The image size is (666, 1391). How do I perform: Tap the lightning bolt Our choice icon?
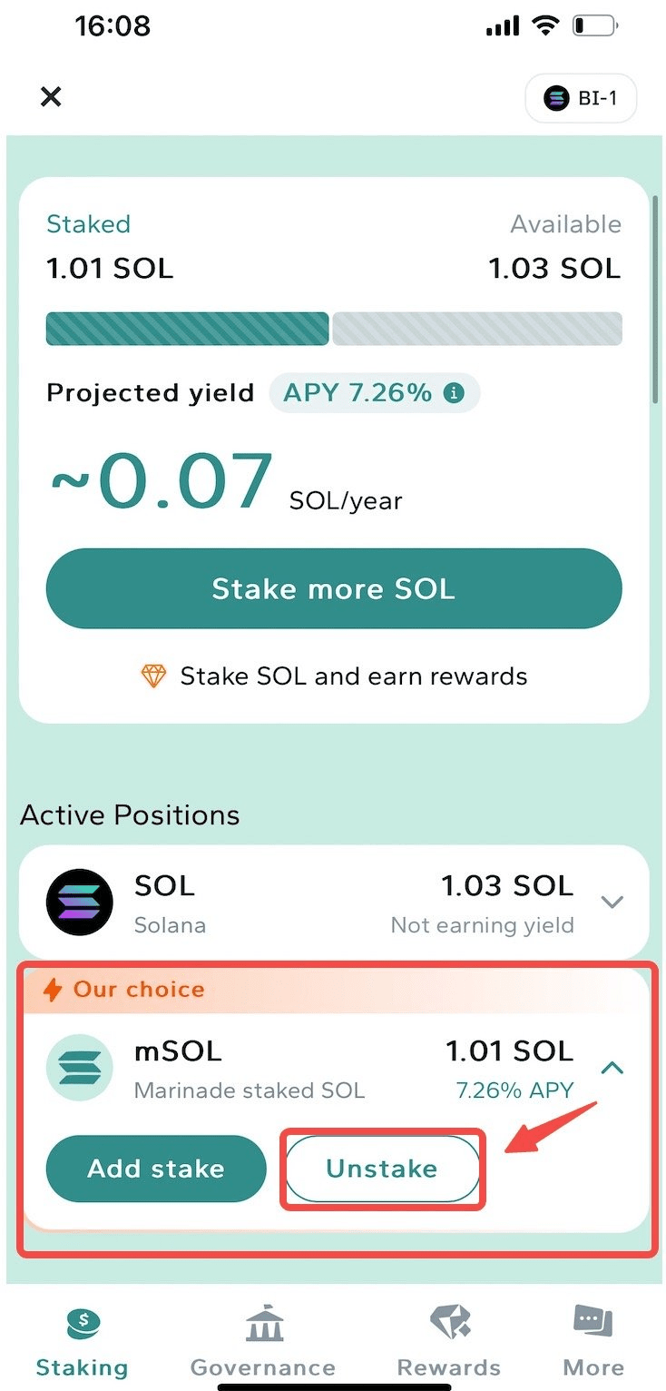tap(54, 990)
